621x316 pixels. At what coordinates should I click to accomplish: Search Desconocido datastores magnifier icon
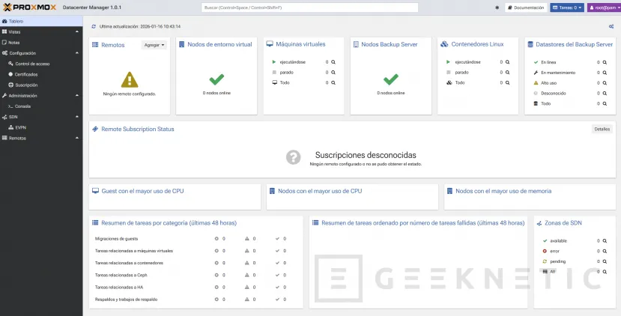tap(605, 94)
